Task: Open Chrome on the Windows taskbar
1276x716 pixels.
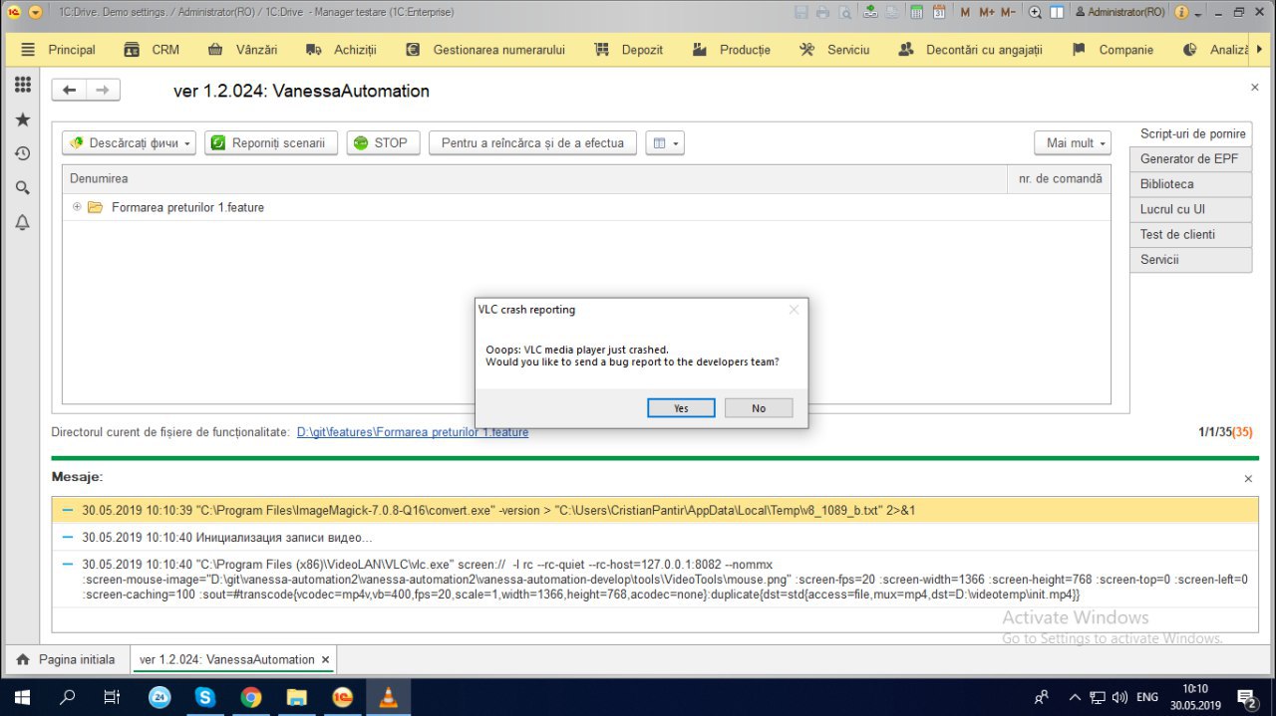Action: pyautogui.click(x=250, y=697)
